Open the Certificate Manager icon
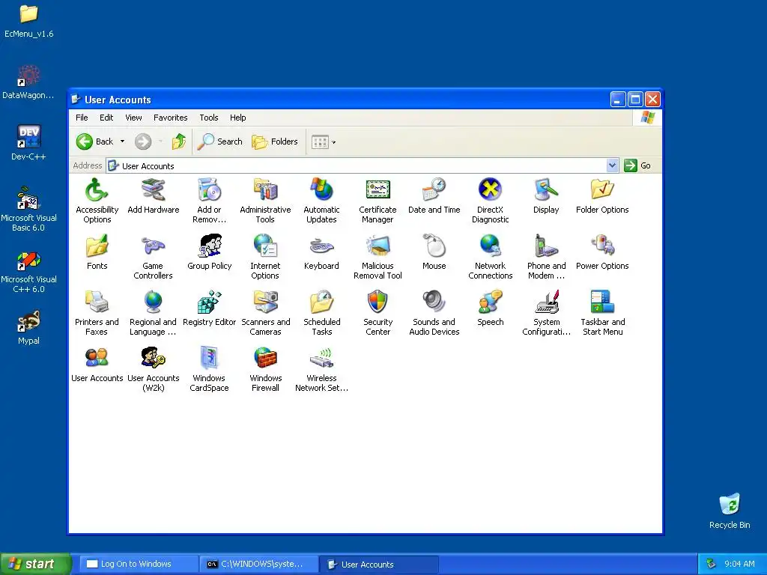 [x=378, y=189]
